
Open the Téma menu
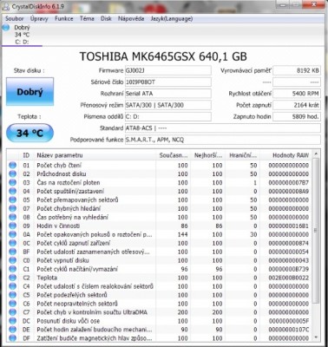point(87,18)
